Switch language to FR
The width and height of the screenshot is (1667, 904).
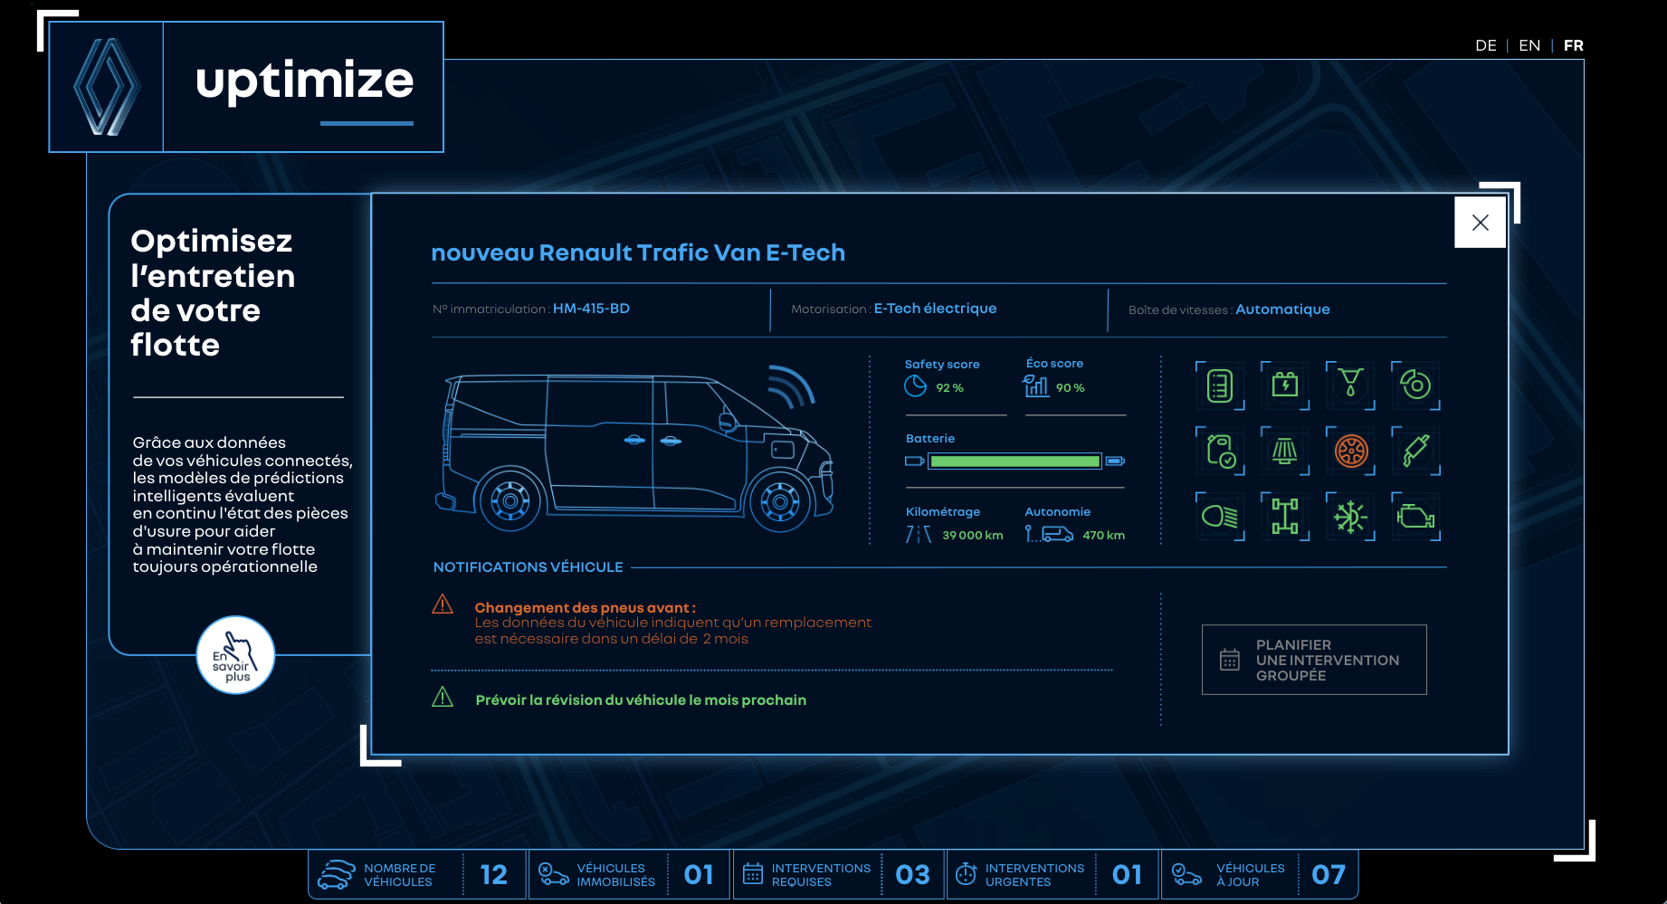tap(1573, 45)
